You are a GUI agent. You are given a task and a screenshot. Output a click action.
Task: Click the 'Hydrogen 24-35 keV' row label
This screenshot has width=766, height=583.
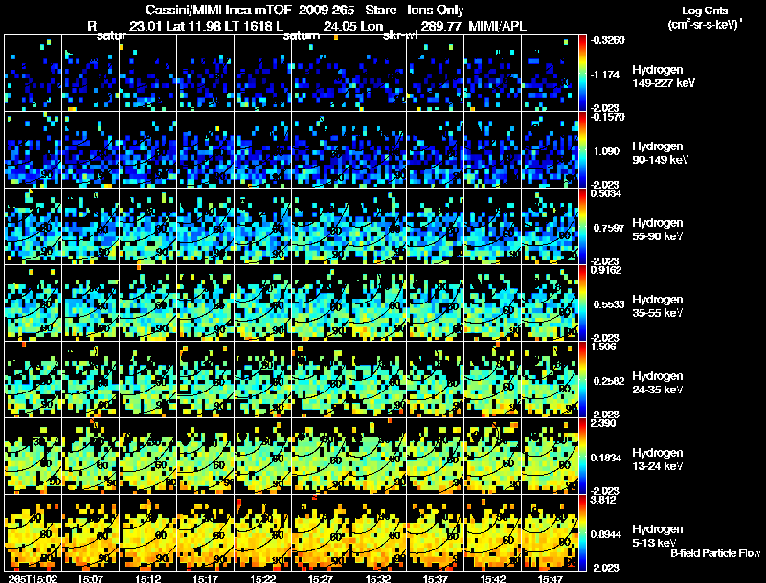pyautogui.click(x=658, y=383)
